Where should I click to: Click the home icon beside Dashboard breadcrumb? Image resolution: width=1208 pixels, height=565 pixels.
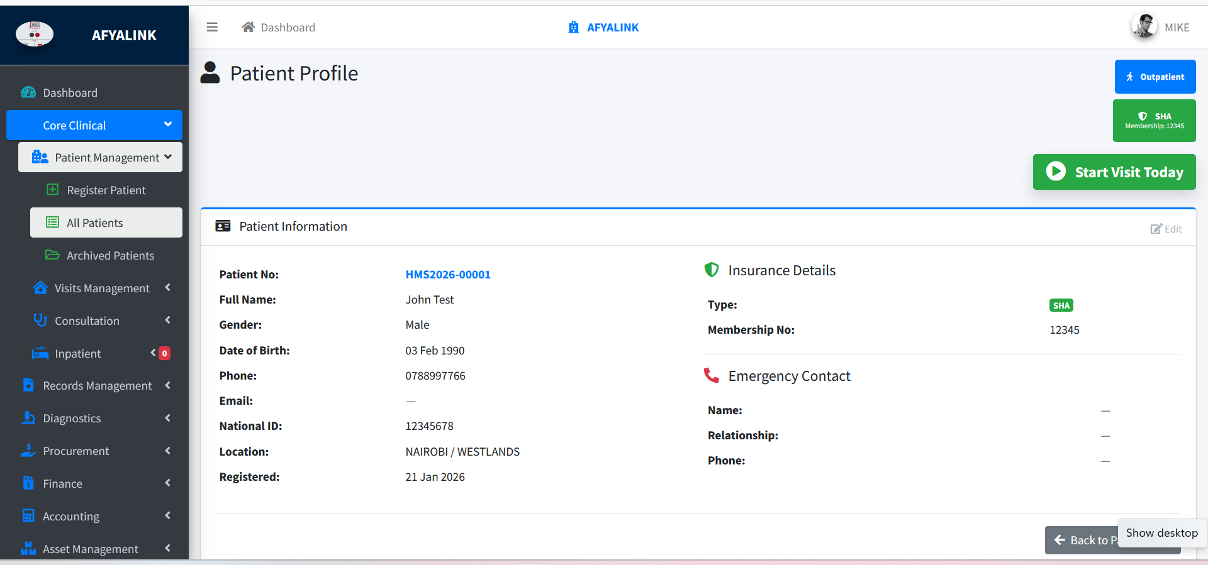pyautogui.click(x=248, y=27)
